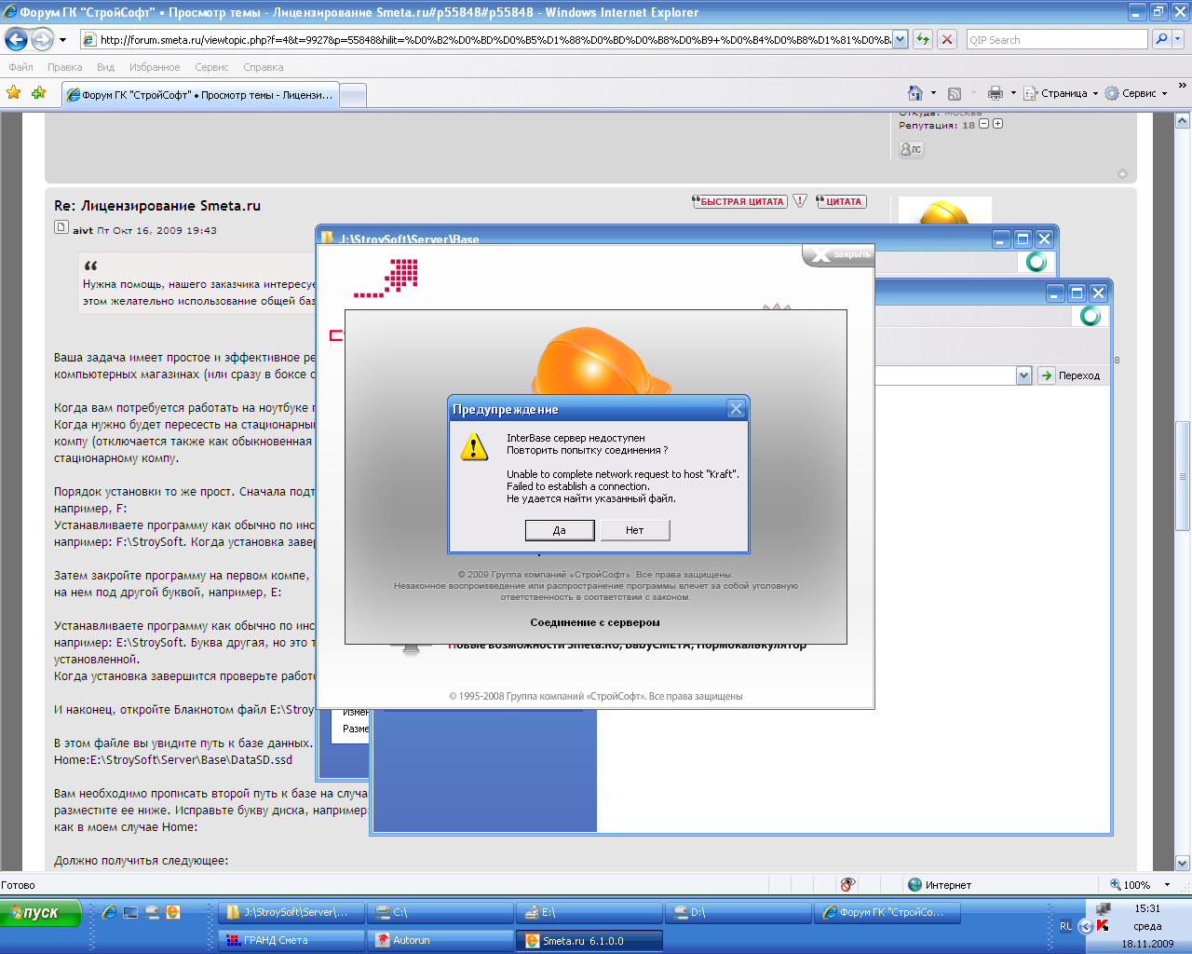The width and height of the screenshot is (1192, 954).
Task: Open the "Сервис" menu in the menu bar
Action: point(211,67)
